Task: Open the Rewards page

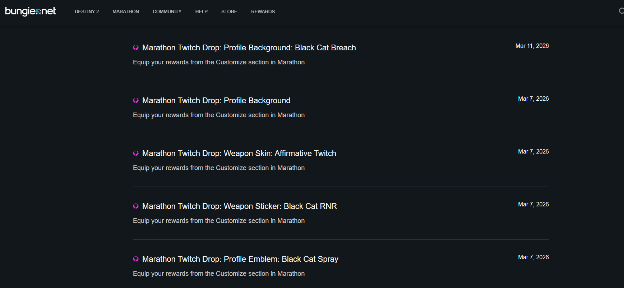Action: coord(263,12)
